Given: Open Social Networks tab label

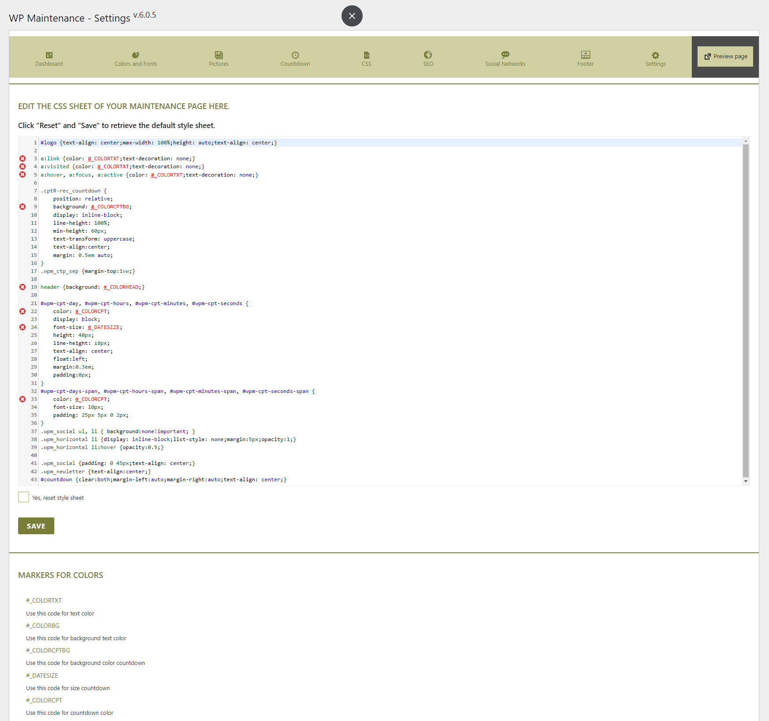Looking at the screenshot, I should point(505,64).
